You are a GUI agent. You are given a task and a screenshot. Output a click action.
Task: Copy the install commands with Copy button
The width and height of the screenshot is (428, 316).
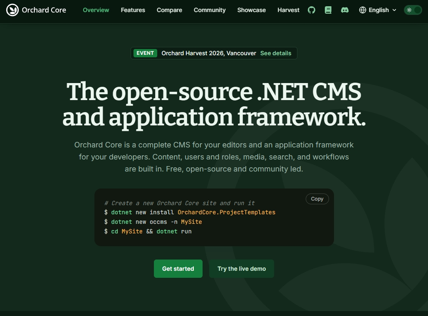[317, 199]
